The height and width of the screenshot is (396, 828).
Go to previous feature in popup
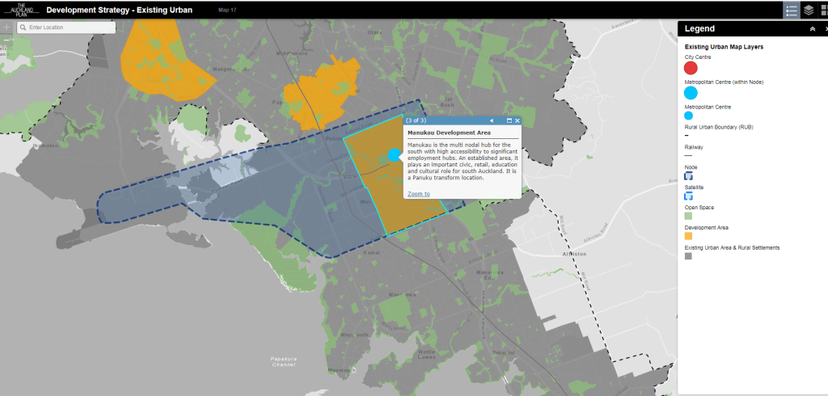pyautogui.click(x=491, y=120)
